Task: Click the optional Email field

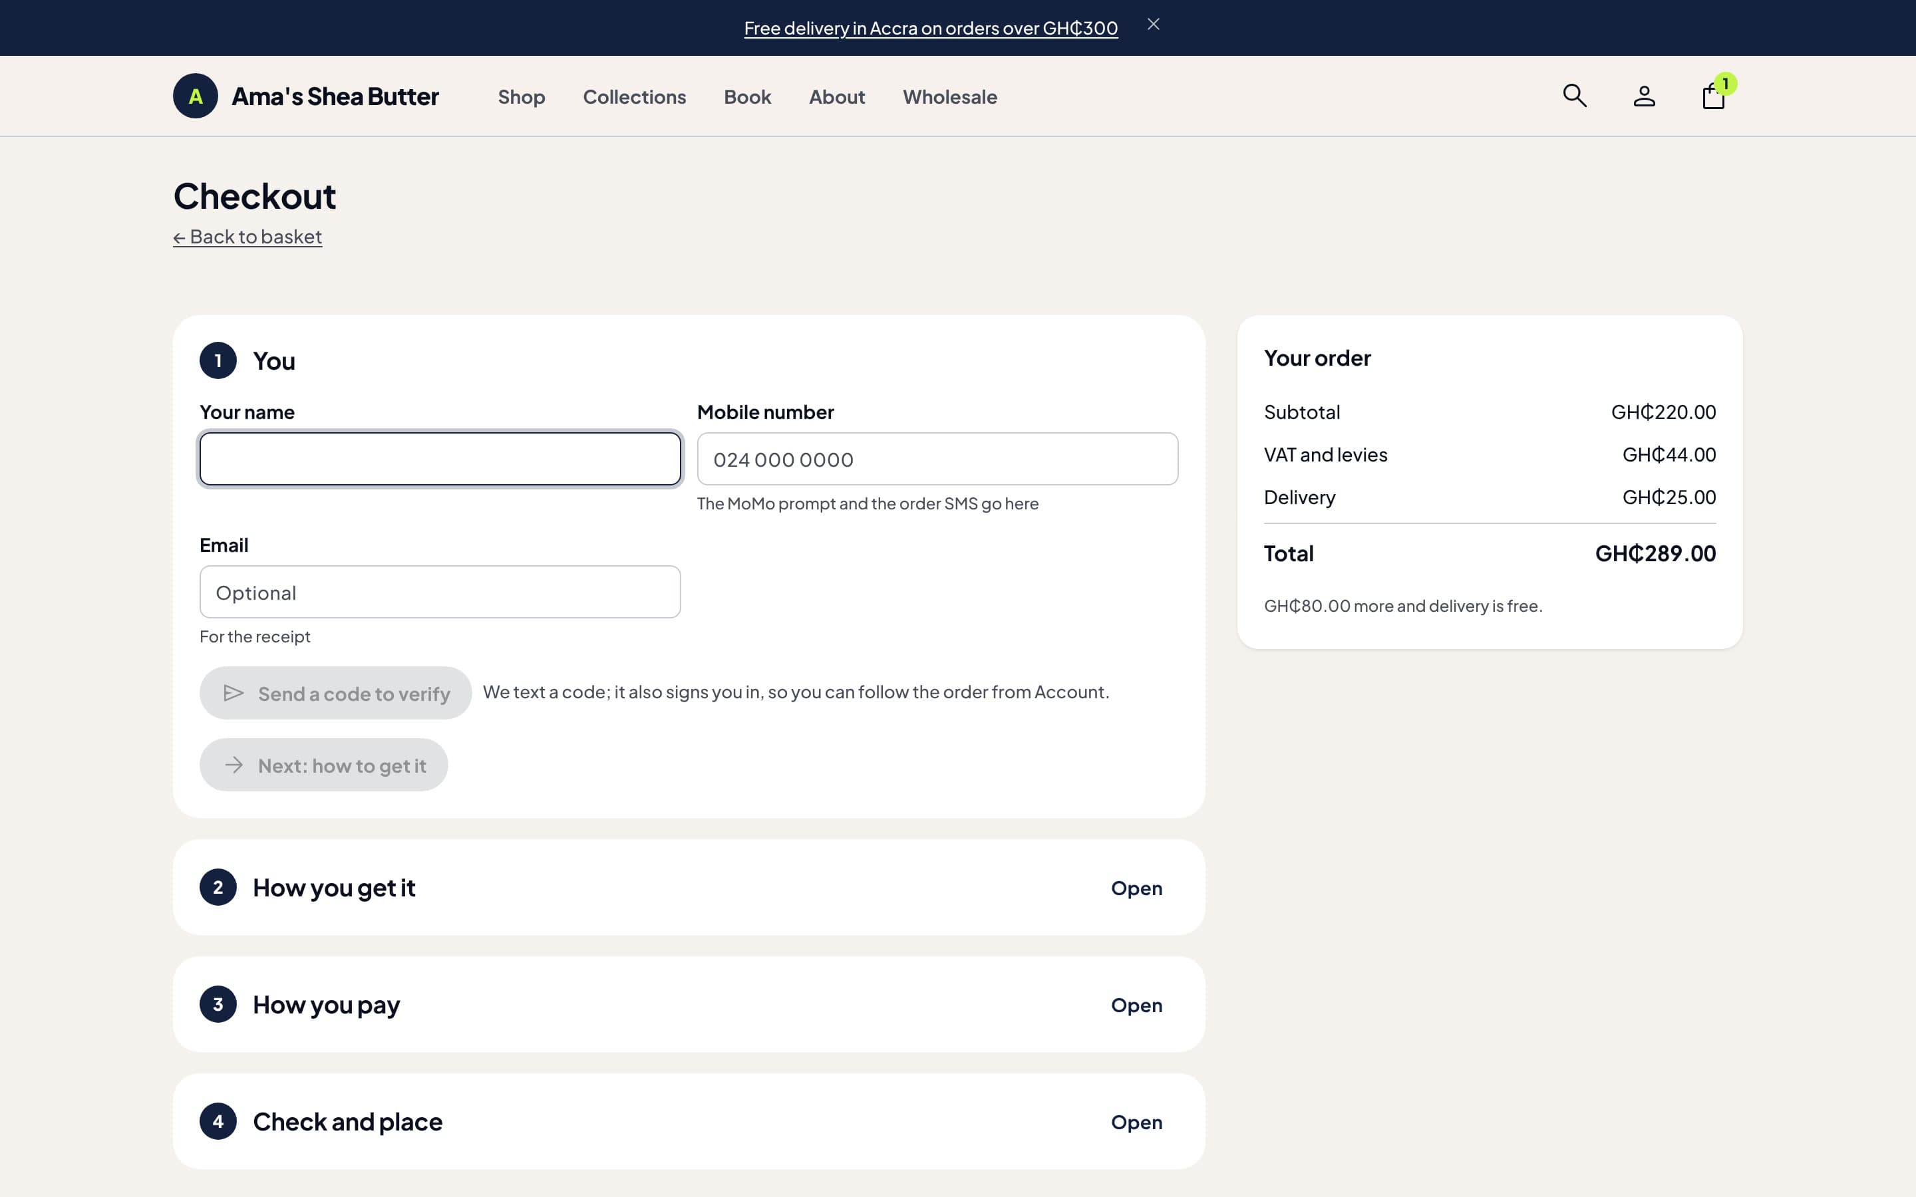Action: pos(440,591)
